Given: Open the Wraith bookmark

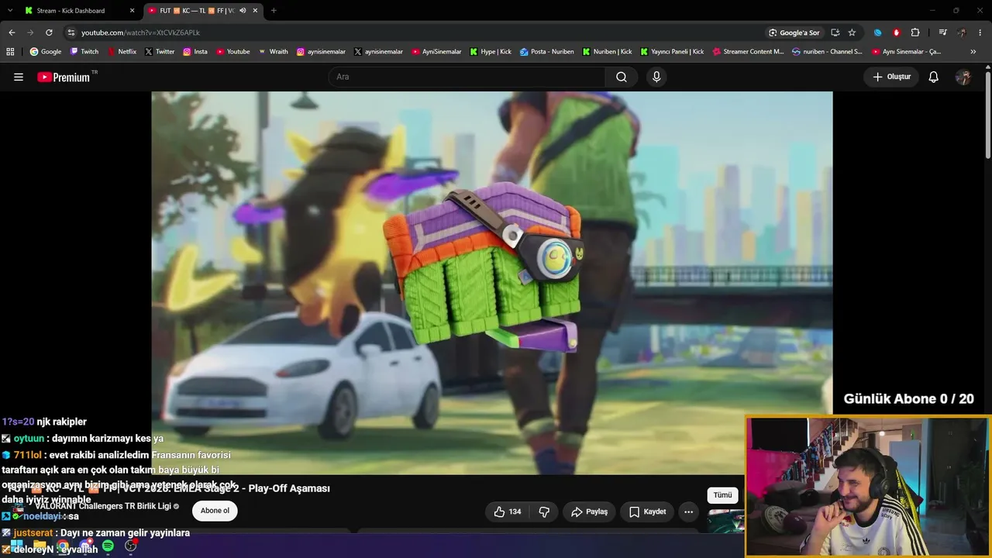Looking at the screenshot, I should pos(273,52).
